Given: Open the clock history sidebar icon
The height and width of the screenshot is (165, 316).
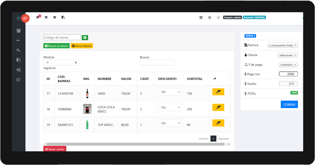Looking at the screenshot, I should (x=18, y=80).
